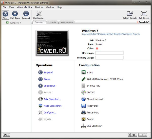Screen dimensions: 152x139
Task: Collapse status bar devices with left arrow
Action: [130, 135]
